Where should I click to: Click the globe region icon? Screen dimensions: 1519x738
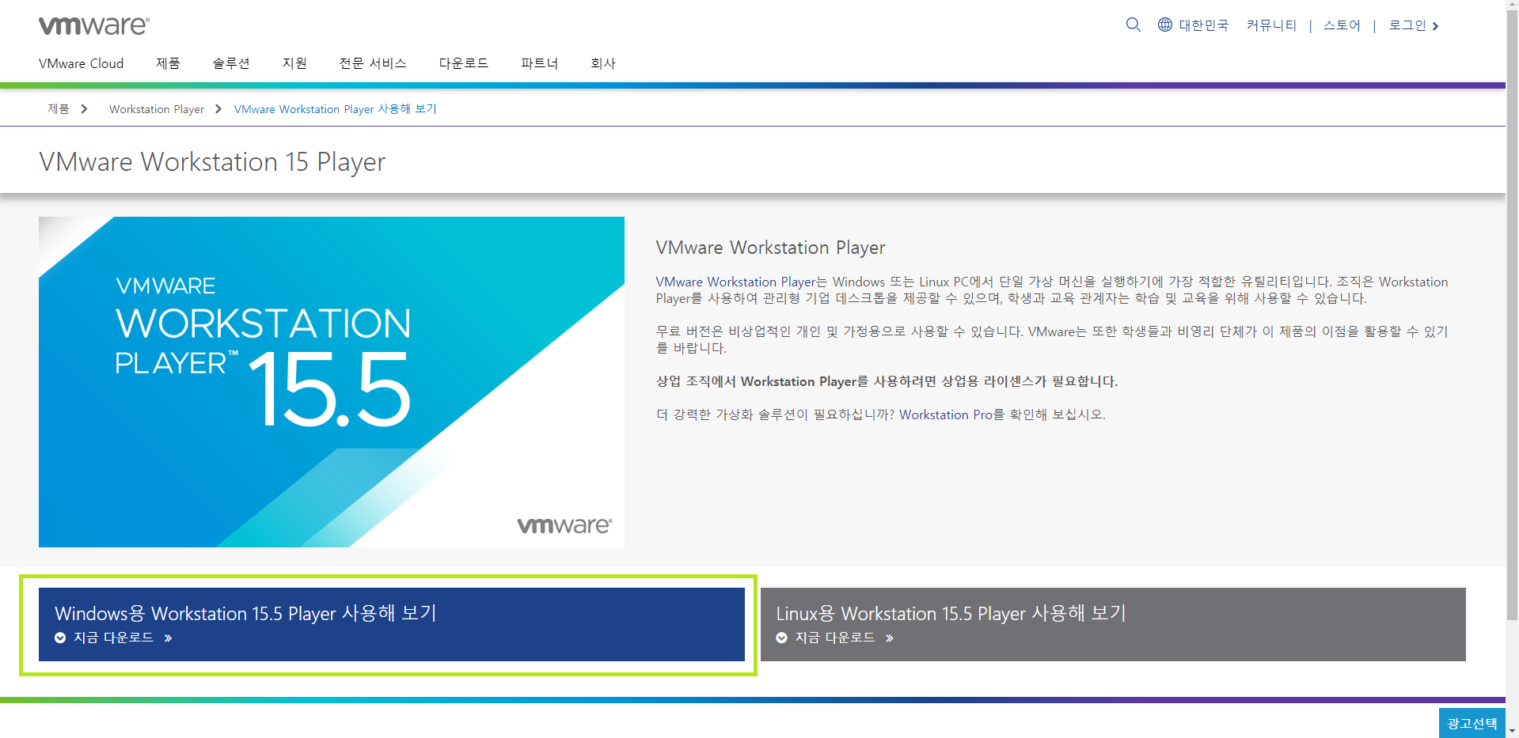coord(1165,25)
